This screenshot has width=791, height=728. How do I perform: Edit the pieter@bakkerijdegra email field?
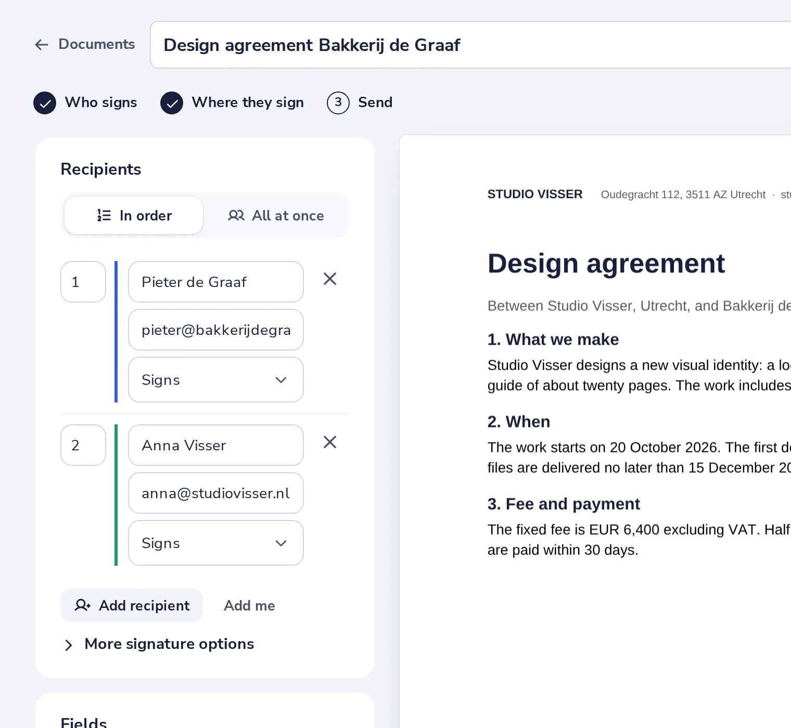pos(216,330)
